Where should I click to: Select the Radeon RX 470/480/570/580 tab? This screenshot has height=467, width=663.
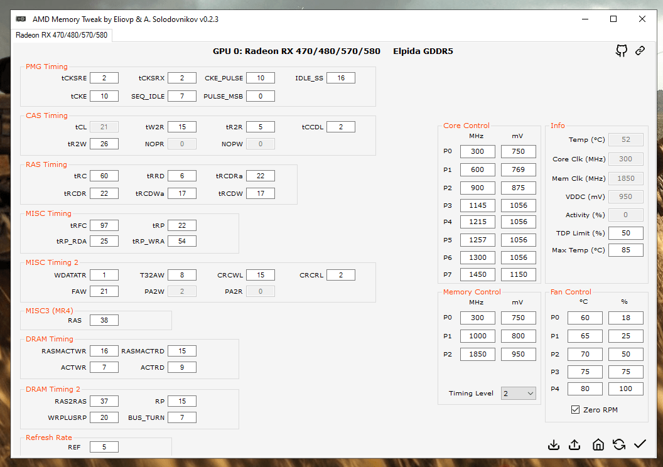[62, 35]
